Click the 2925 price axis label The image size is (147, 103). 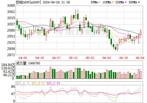tap(11, 43)
